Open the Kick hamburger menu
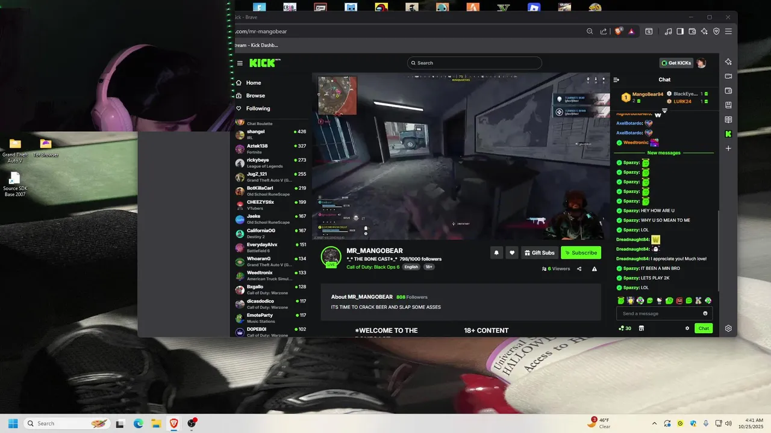 point(240,63)
